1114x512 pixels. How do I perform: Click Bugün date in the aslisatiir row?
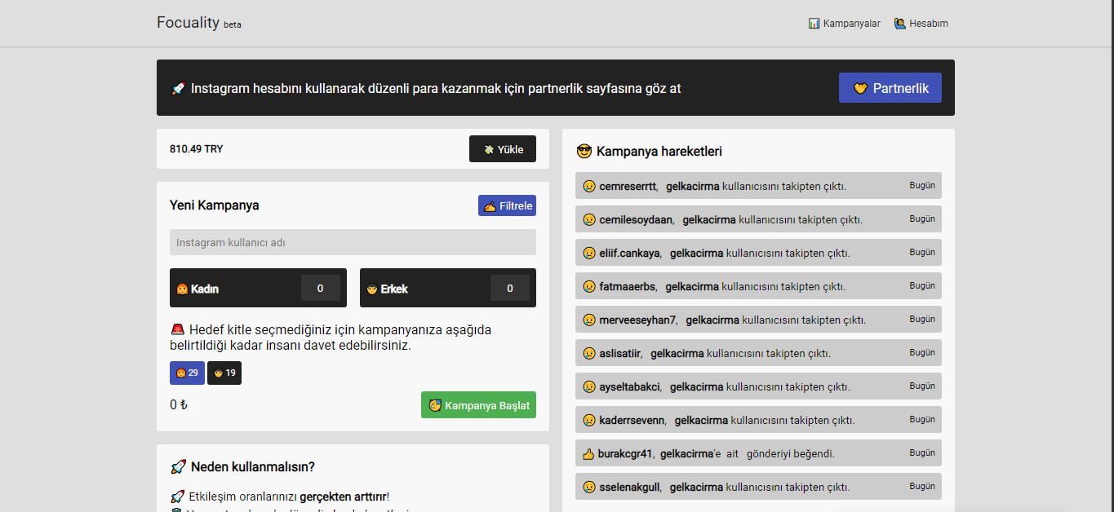(x=922, y=352)
